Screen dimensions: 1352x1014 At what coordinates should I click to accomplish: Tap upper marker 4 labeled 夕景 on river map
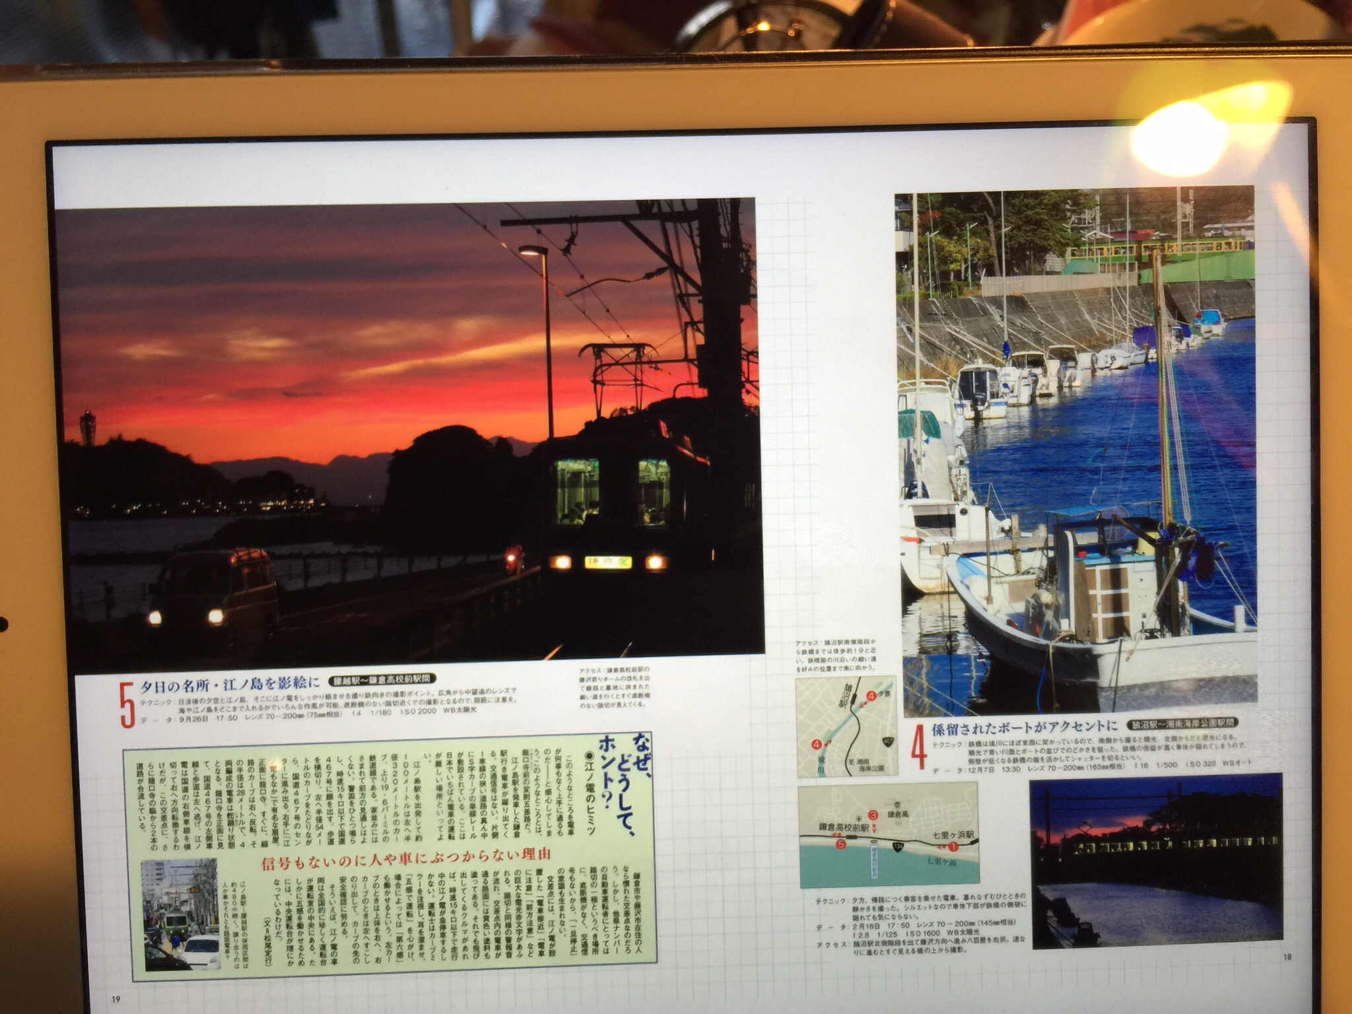click(871, 695)
